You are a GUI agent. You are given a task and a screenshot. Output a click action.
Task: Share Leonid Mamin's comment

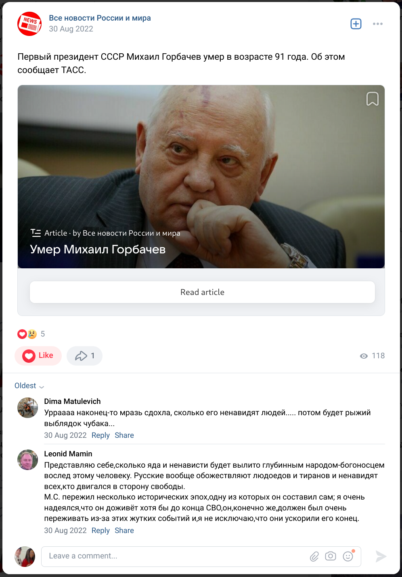(x=124, y=531)
